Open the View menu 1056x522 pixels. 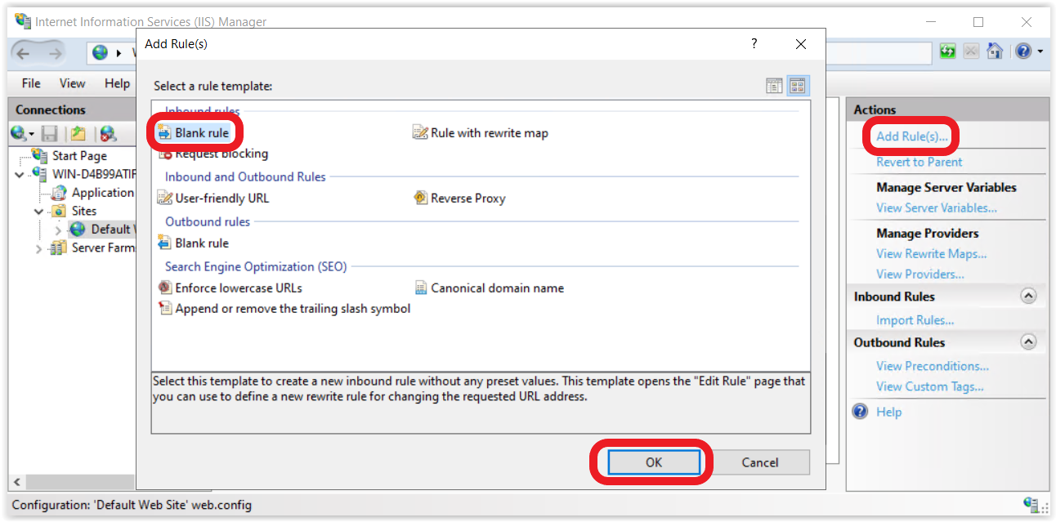72,83
